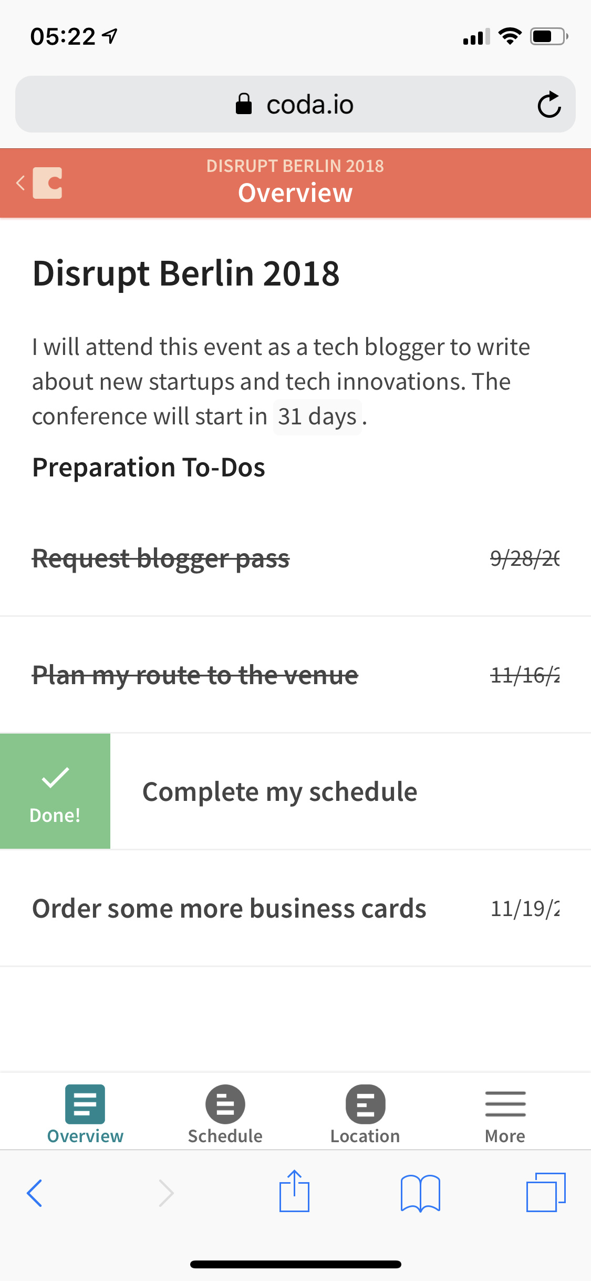Reload the page with the refresh icon

(x=549, y=105)
